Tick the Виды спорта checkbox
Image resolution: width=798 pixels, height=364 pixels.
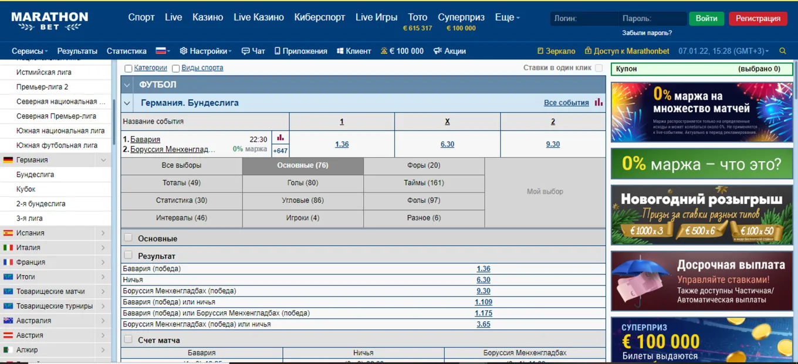[175, 69]
